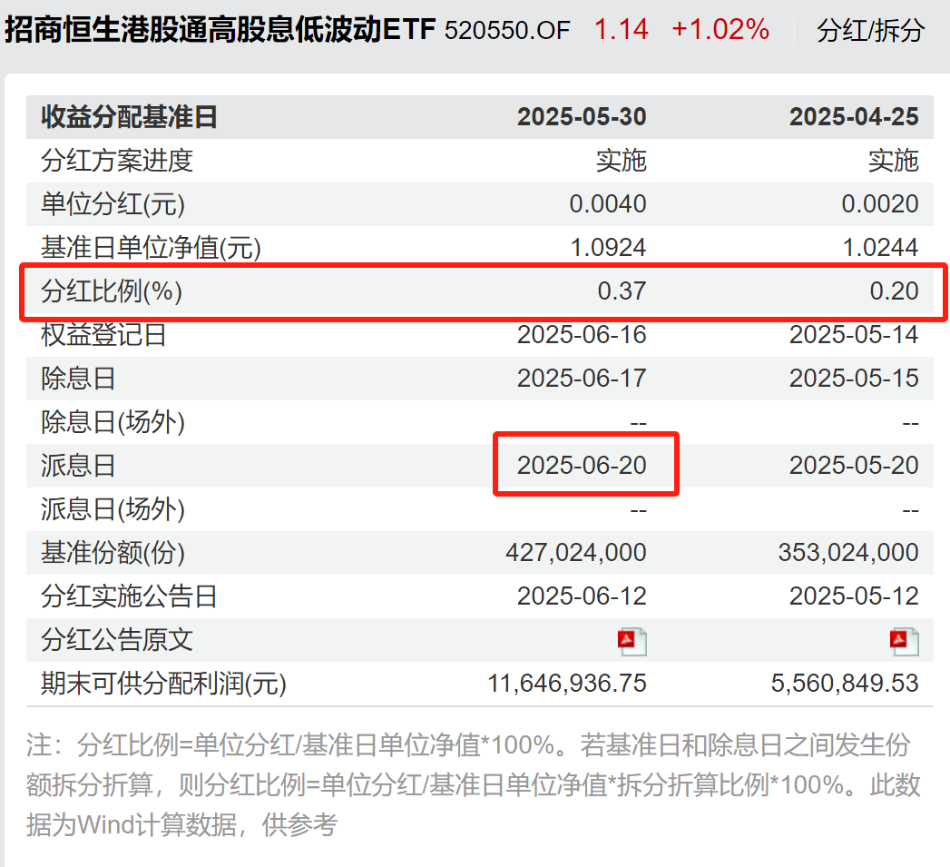Click payment date 2025-05-20
Screen dimensions: 950x867
854,467
